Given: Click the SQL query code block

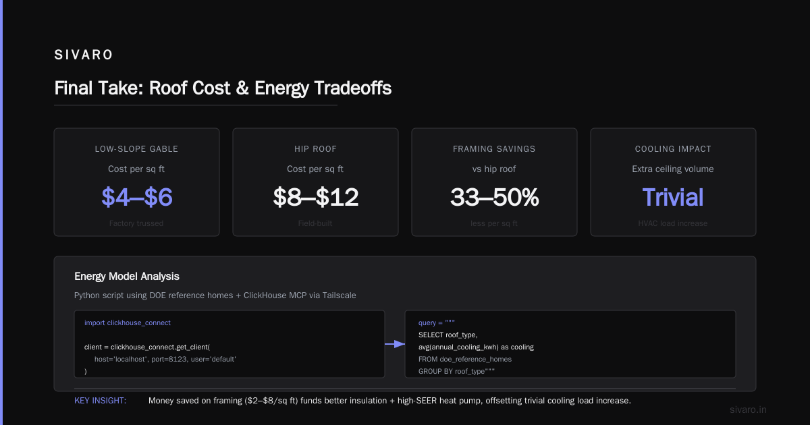Looking at the screenshot, I should 570,344.
